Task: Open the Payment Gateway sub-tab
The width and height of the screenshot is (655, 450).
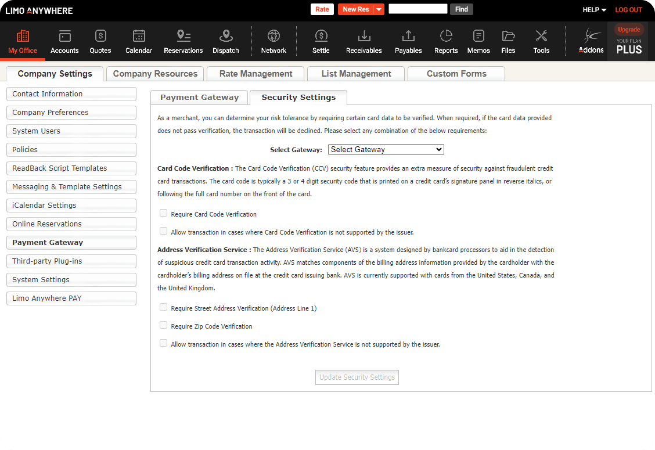Action: click(199, 98)
